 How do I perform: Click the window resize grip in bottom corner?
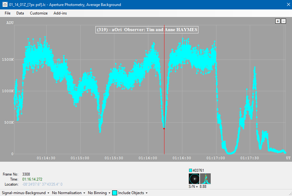tap(289, 193)
